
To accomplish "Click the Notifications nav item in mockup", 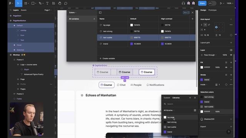I will point(155,85).
